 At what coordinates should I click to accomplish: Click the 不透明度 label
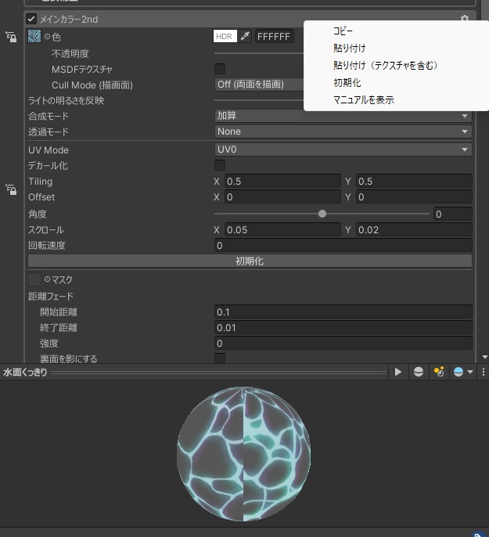(70, 53)
